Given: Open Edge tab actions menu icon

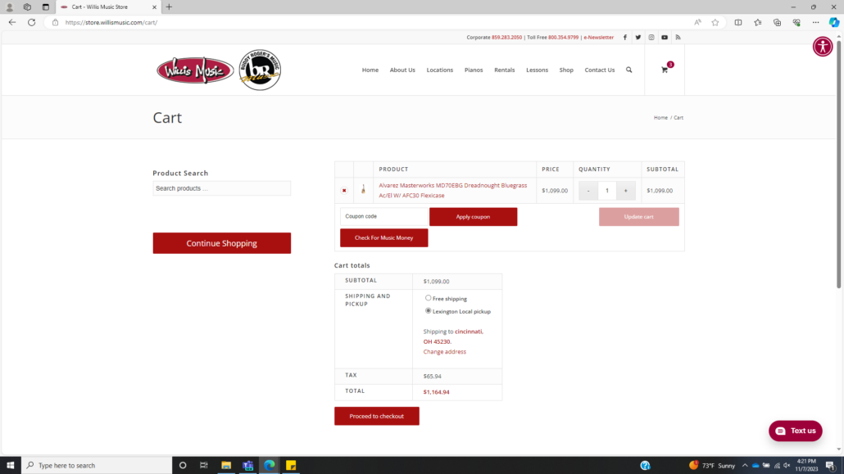Looking at the screenshot, I should 46,7.
